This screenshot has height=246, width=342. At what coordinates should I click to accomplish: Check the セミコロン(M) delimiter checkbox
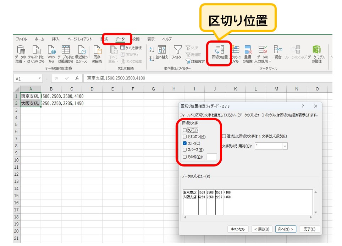pyautogui.click(x=185, y=137)
